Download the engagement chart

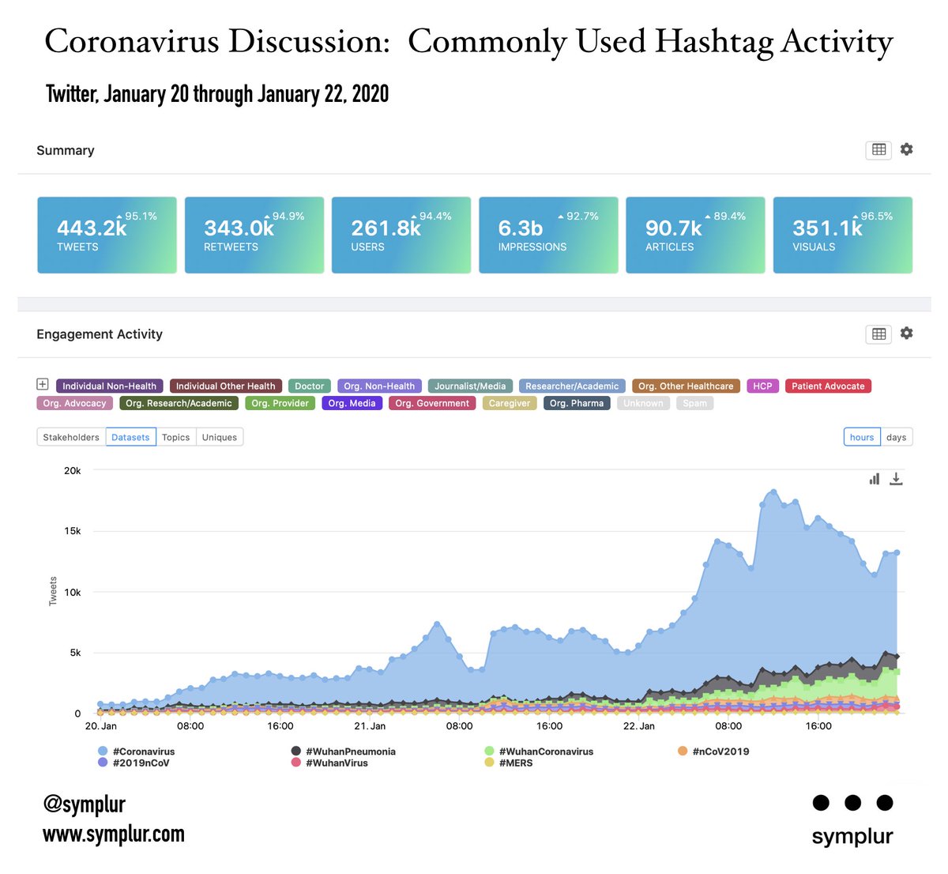(x=896, y=479)
